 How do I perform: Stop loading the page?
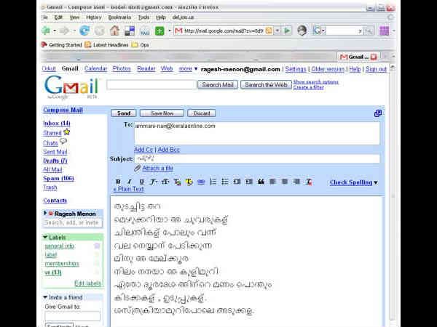pos(99,31)
